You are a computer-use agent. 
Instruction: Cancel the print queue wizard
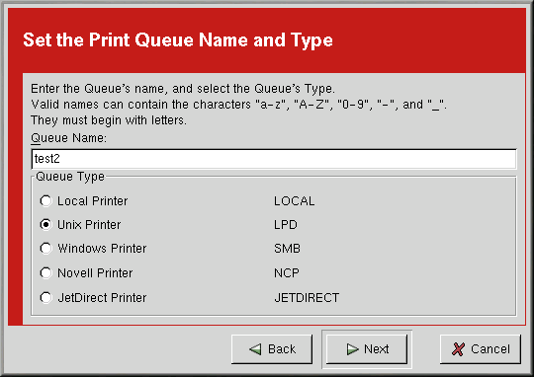(481, 349)
